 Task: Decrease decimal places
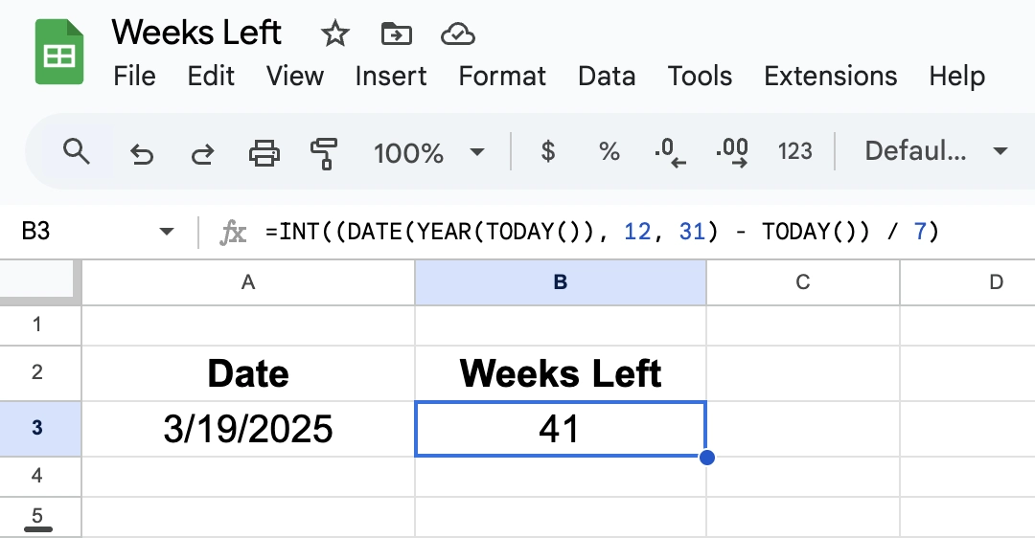(x=670, y=152)
